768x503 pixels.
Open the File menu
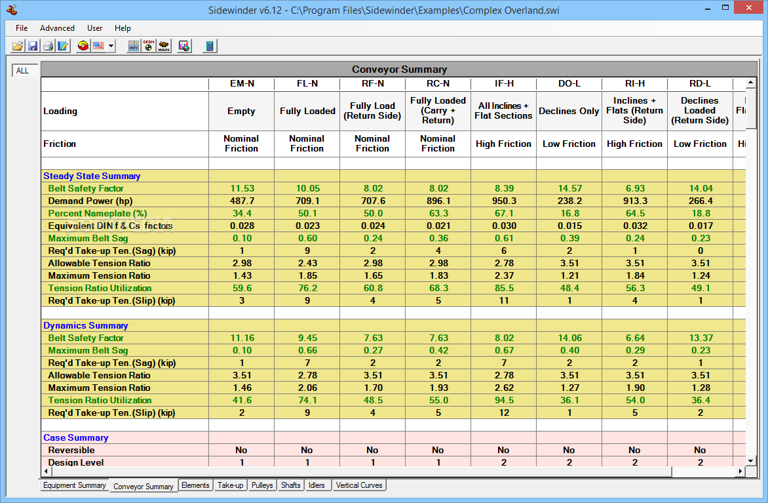tap(22, 28)
